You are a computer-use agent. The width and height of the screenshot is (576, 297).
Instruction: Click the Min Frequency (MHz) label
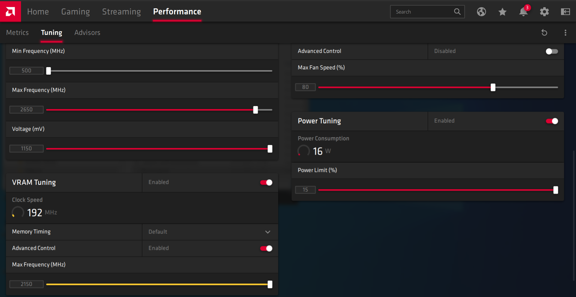[x=38, y=51]
